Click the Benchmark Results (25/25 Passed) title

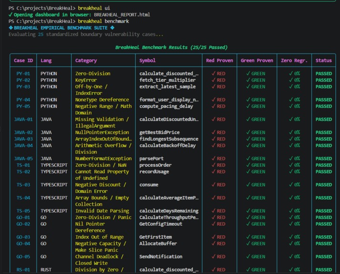coord(171,47)
